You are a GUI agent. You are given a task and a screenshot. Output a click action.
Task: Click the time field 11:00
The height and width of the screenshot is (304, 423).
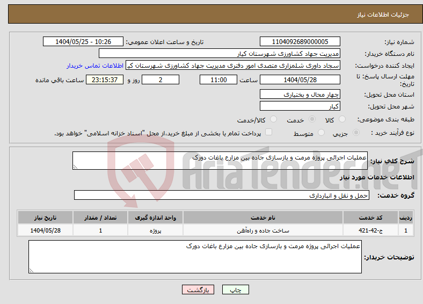pyautogui.click(x=218, y=79)
